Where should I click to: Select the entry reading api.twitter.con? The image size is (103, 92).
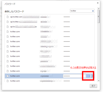click(x=16, y=17)
